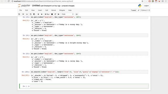Click the Trusted notebook button
This screenshot has width=168, height=94.
(x=134, y=10)
